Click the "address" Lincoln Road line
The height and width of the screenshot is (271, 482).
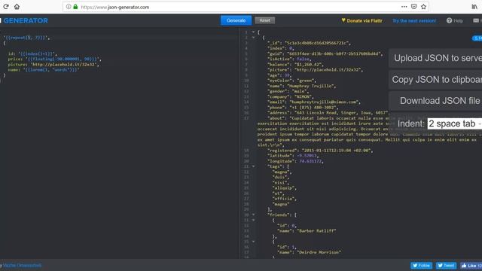328,113
